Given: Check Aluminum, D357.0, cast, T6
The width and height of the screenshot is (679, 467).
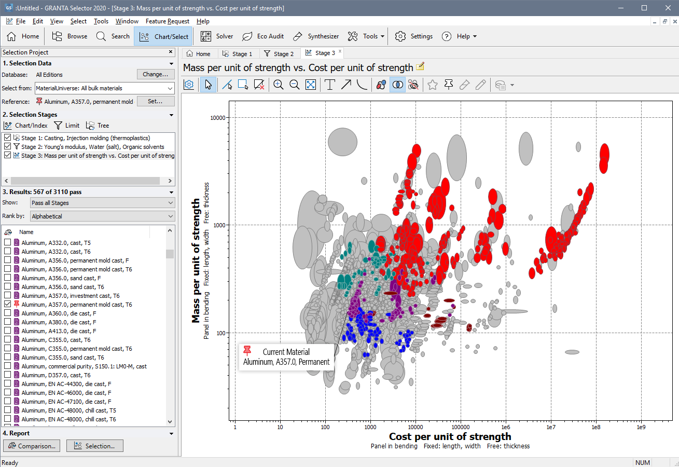Looking at the screenshot, I should (x=7, y=375).
